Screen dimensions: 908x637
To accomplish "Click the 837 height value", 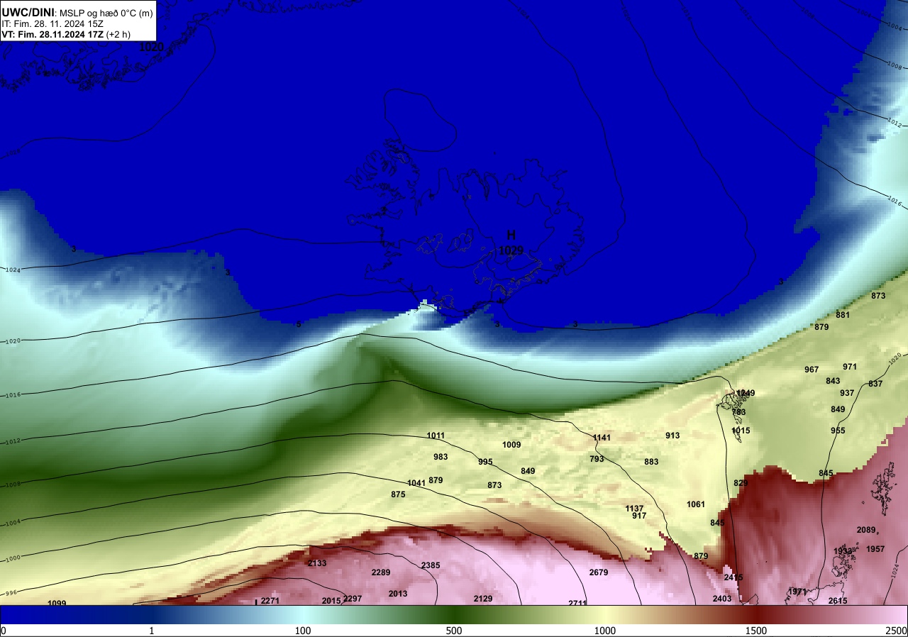I will (875, 384).
